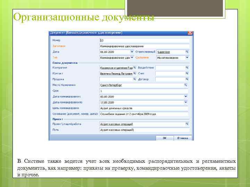This screenshot has width=250, height=187.
Task: Cancel with the Отмена button
Action: (x=183, y=138)
